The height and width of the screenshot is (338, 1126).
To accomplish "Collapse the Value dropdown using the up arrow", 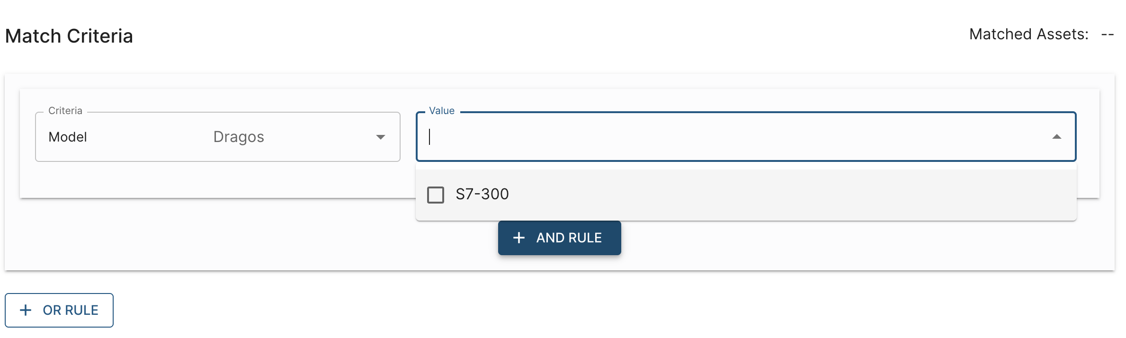I will [1056, 137].
